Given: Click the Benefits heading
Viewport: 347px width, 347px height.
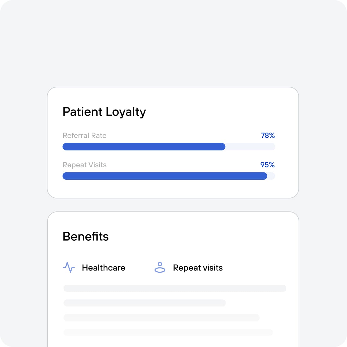Looking at the screenshot, I should [86, 236].
